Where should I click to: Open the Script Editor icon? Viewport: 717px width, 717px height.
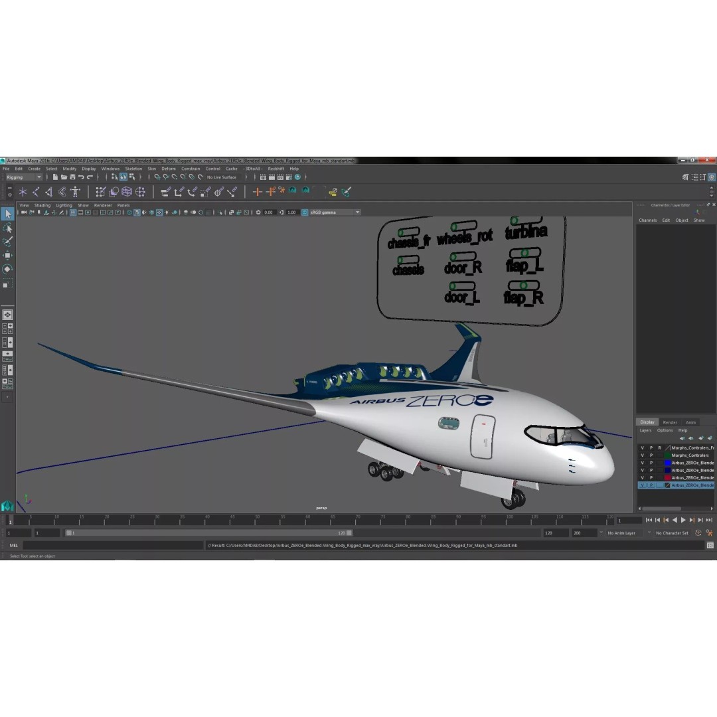tap(710, 545)
